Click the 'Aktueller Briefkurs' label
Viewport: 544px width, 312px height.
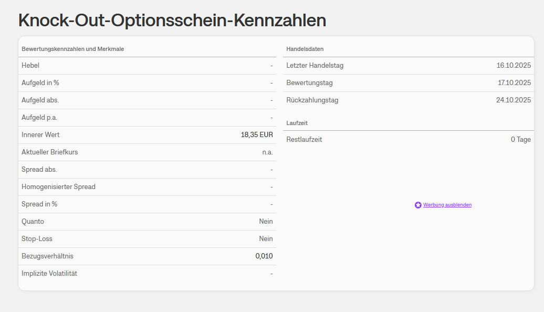point(50,152)
